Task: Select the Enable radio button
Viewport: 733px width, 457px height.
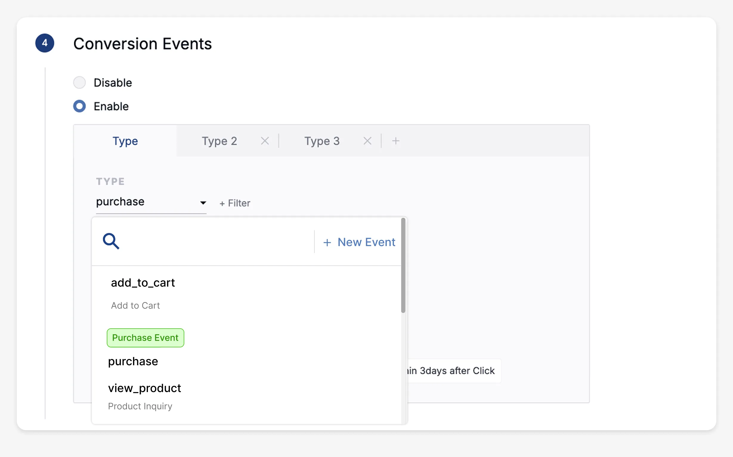Action: (80, 106)
